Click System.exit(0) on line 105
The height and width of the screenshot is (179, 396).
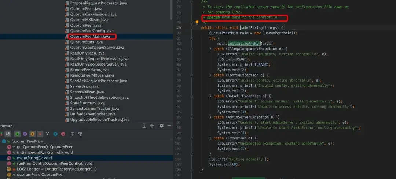224,164
